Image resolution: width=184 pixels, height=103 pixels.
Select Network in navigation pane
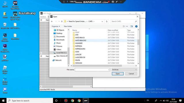click(57, 60)
